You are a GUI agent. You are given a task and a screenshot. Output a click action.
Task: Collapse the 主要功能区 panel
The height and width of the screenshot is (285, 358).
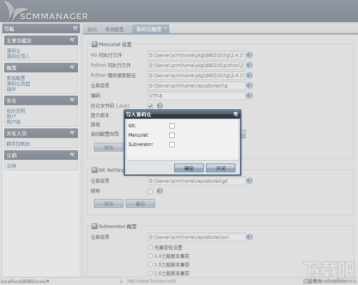point(72,41)
